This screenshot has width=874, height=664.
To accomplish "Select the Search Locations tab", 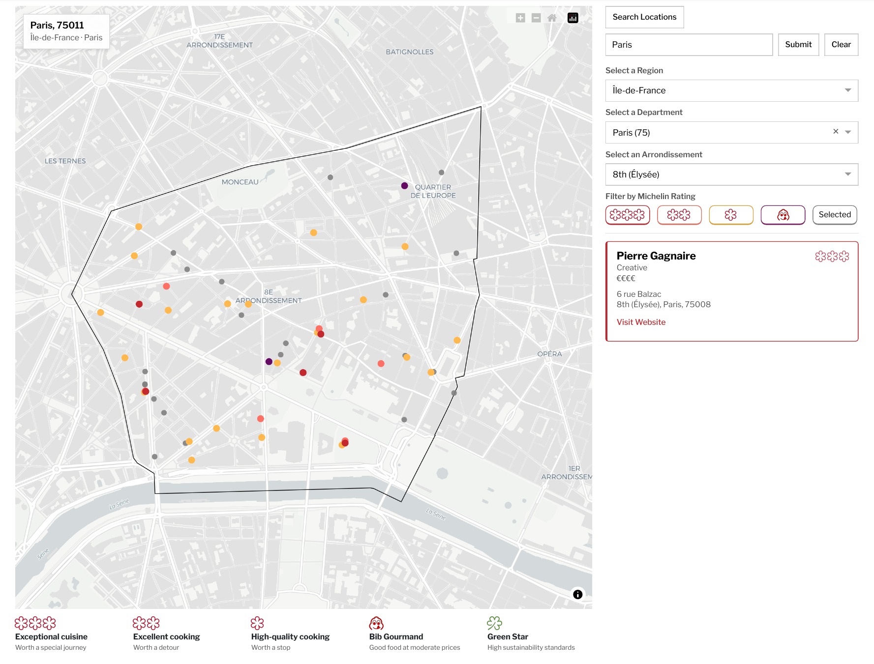I will click(x=644, y=17).
